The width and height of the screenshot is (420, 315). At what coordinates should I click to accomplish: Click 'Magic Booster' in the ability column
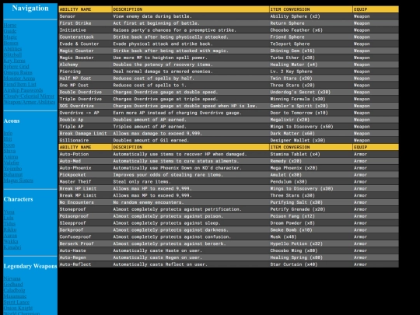click(76, 58)
